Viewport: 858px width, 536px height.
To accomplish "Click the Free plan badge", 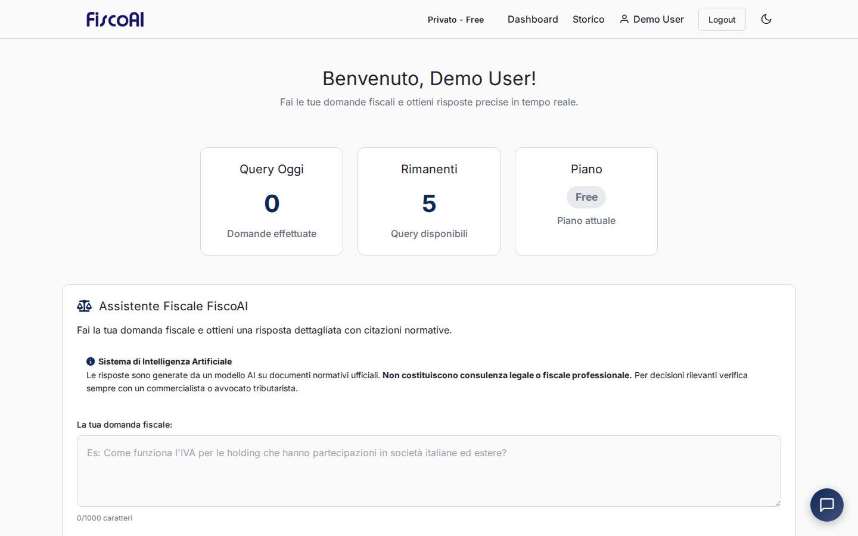I will click(586, 197).
